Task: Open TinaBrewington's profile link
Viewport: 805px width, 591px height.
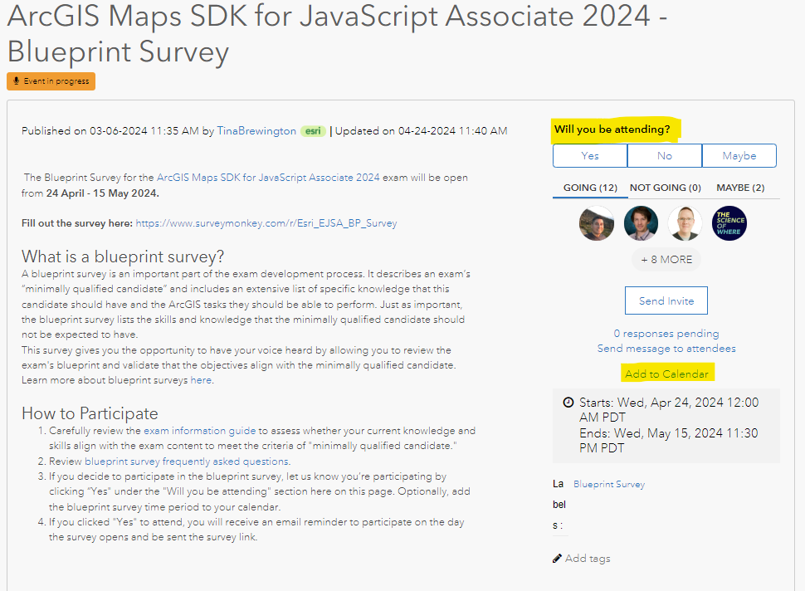Action: [256, 131]
